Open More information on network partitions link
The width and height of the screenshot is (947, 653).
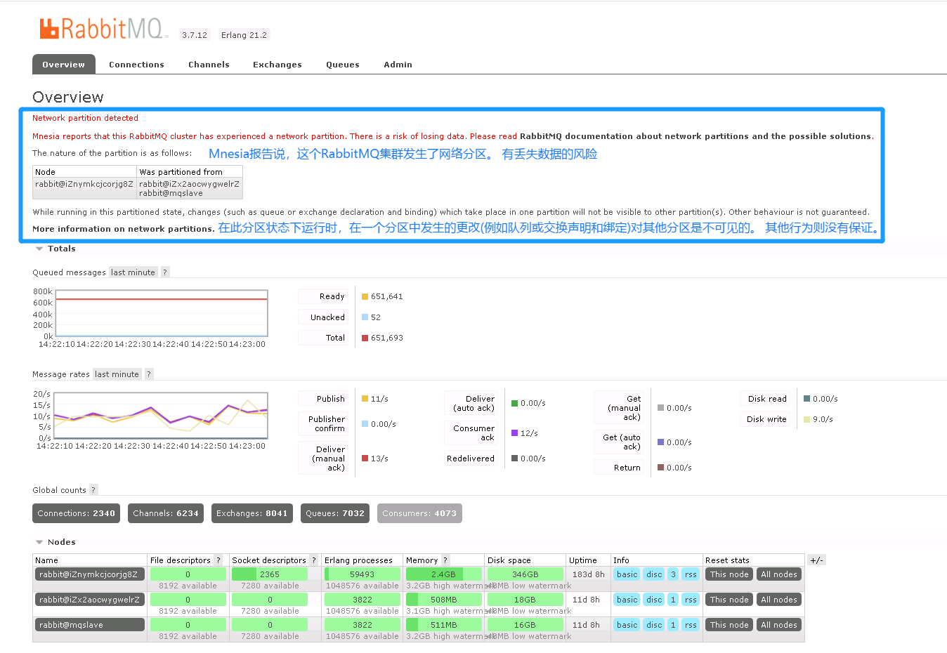pos(124,229)
